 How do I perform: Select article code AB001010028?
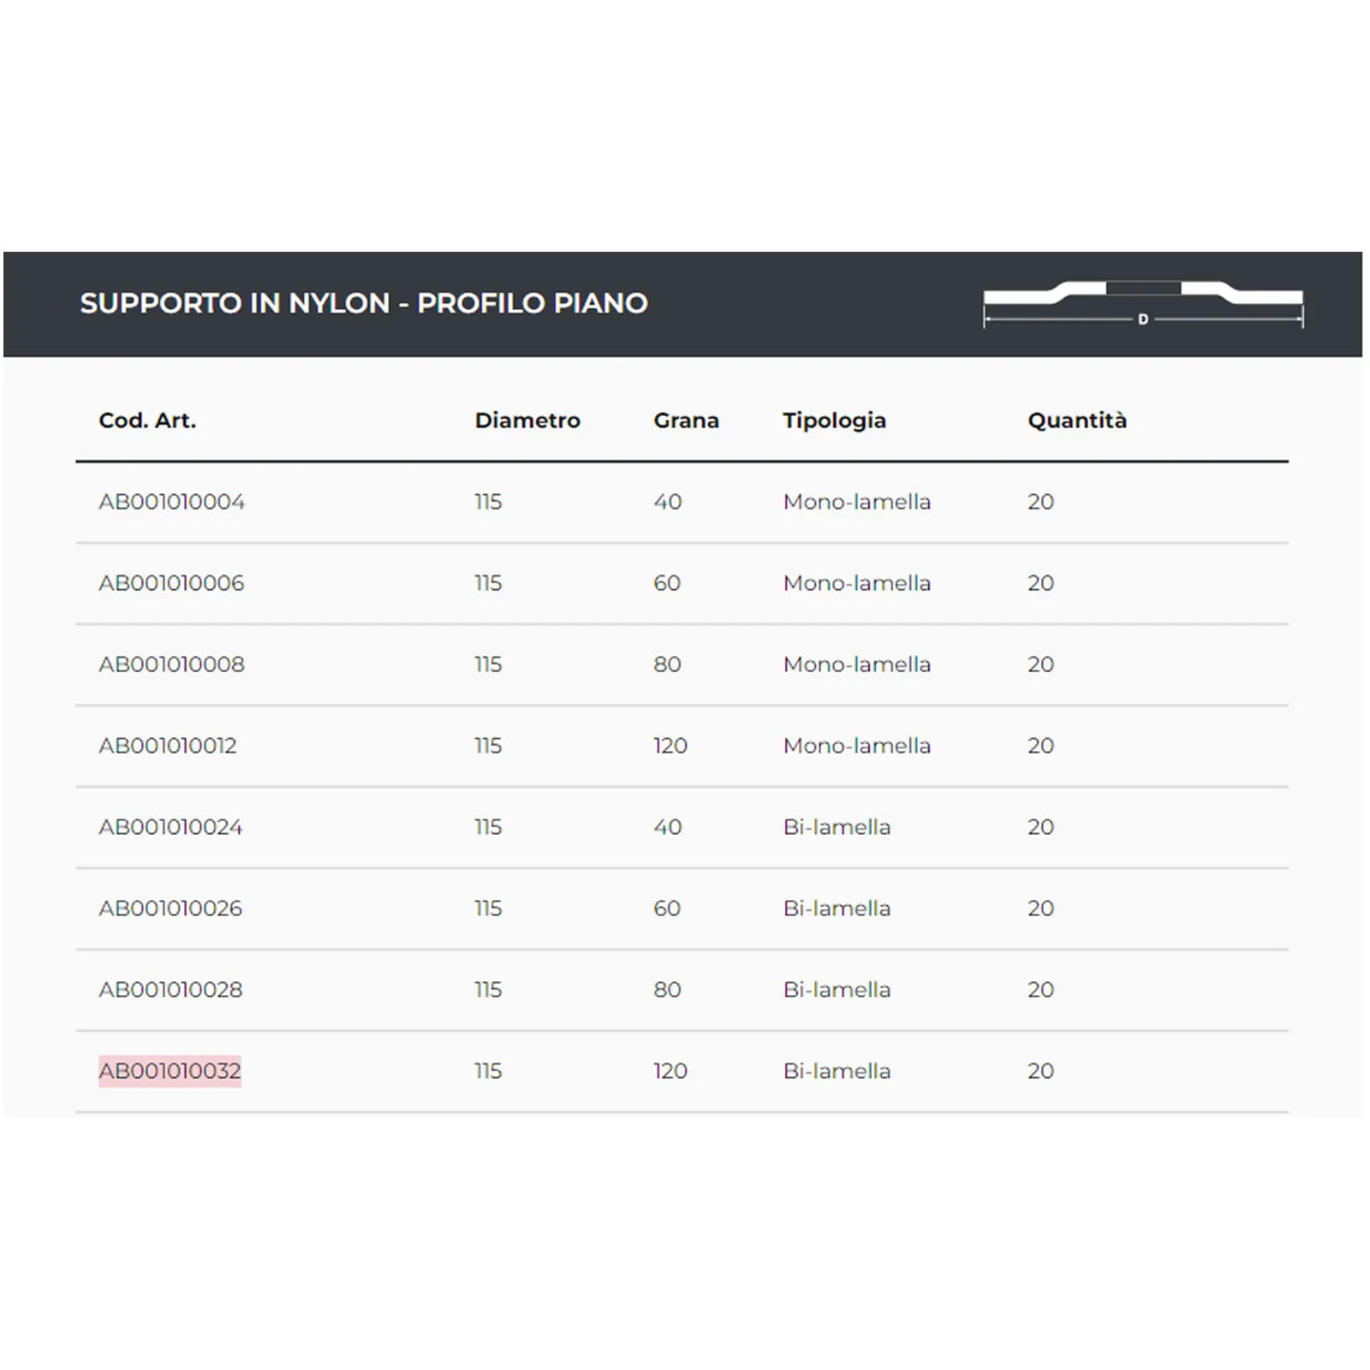[170, 990]
